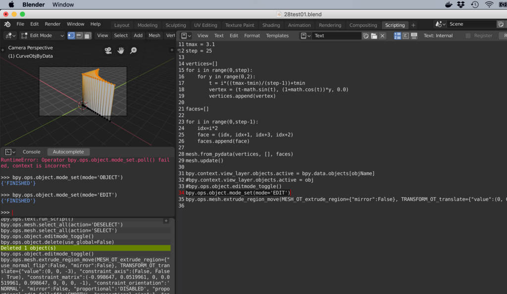
Task: Click line 34 mode_set code in editor
Action: pyautogui.click(x=238, y=193)
